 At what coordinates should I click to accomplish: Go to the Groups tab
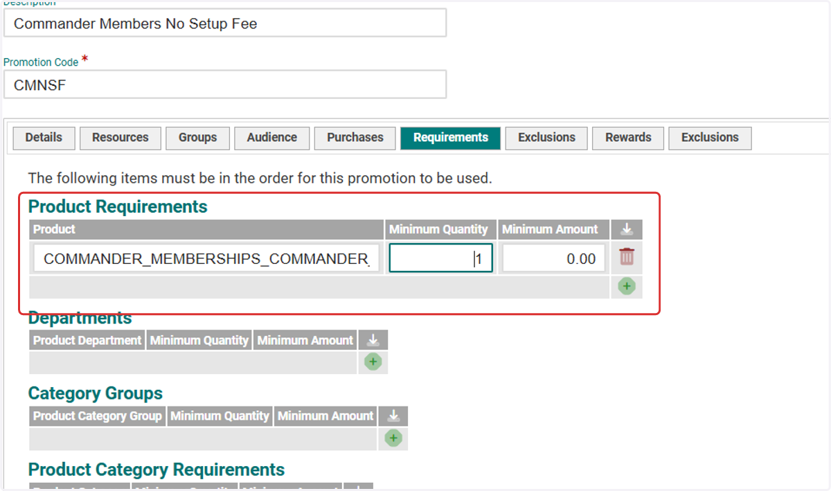198,138
